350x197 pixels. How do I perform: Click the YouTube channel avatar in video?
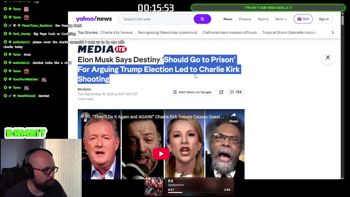pos(85,117)
